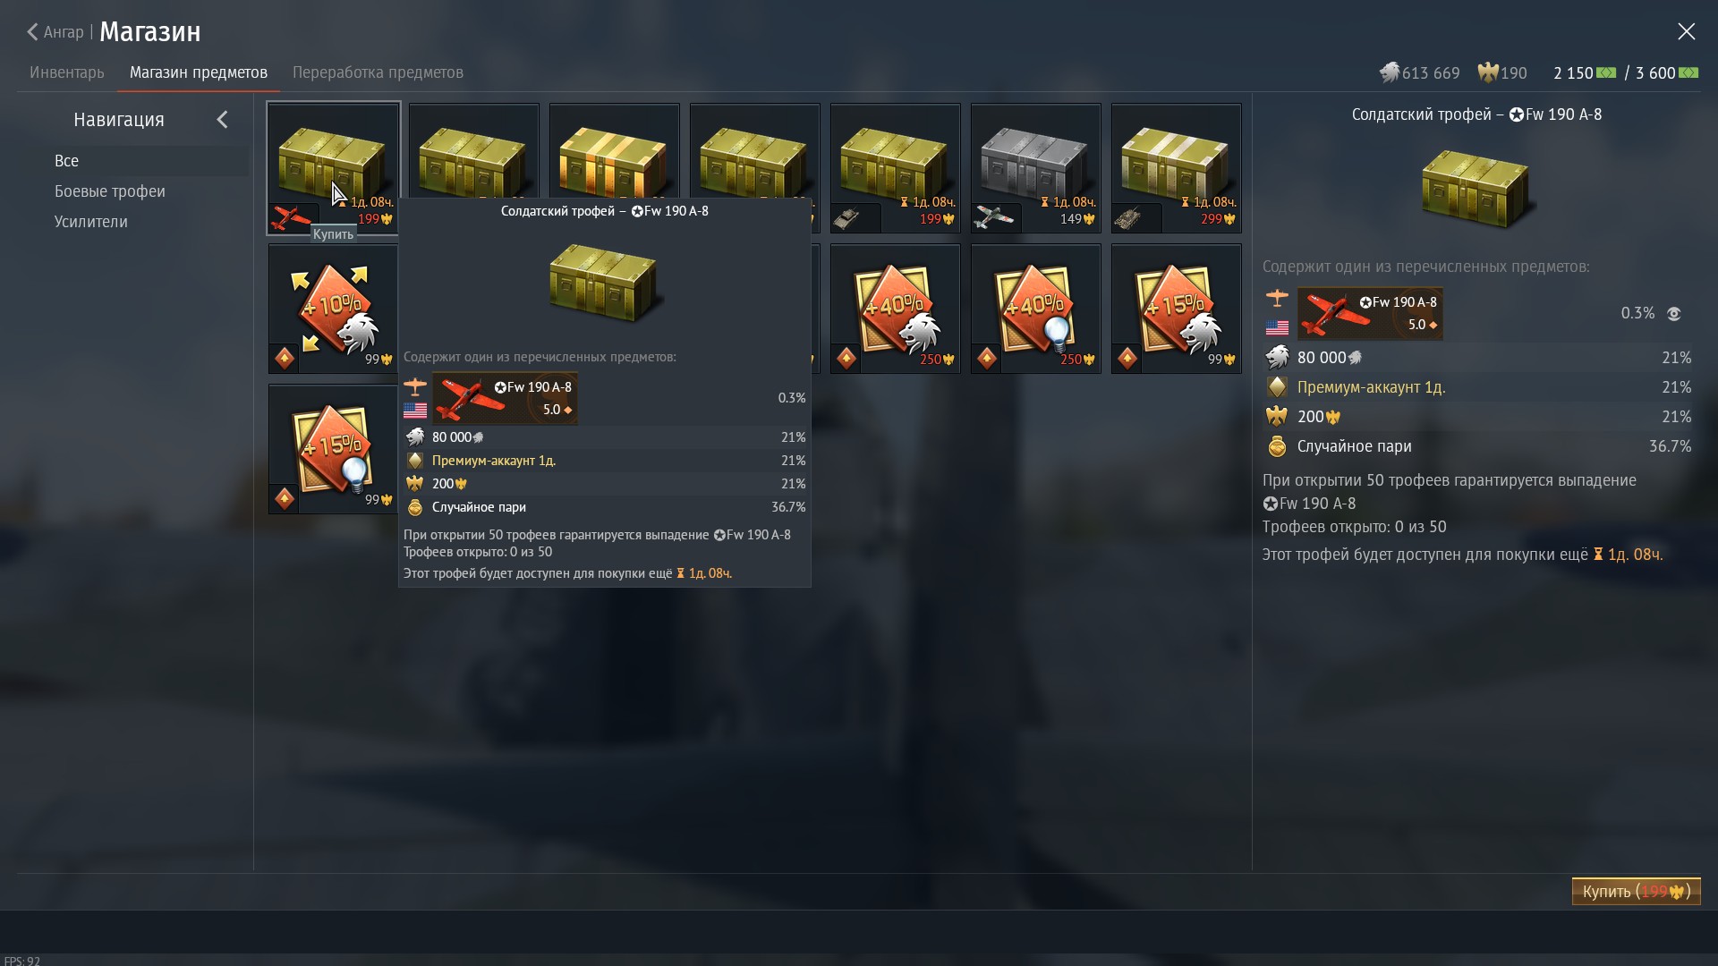This screenshot has height=966, width=1718.
Task: Click the Купить (199) purchase button
Action: (1636, 892)
